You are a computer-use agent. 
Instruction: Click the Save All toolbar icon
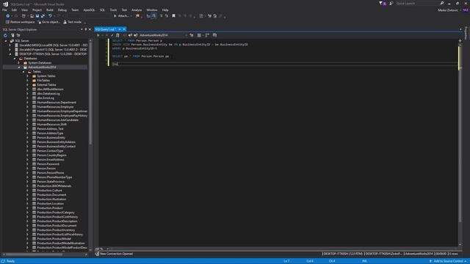[x=43, y=16]
